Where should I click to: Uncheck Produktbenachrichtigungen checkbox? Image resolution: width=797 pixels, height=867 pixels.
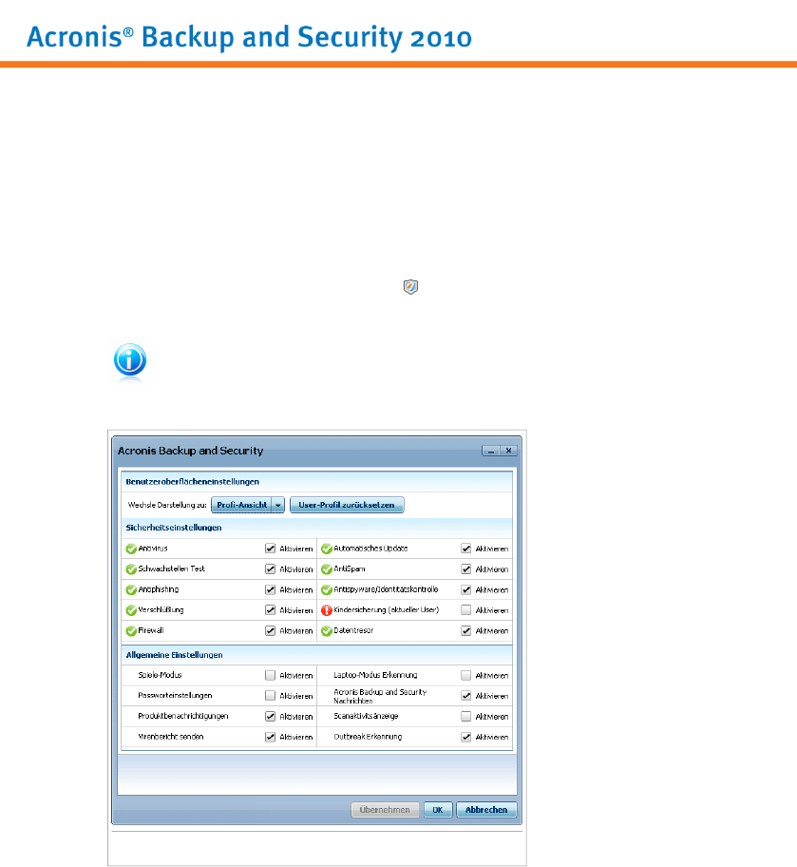click(271, 716)
